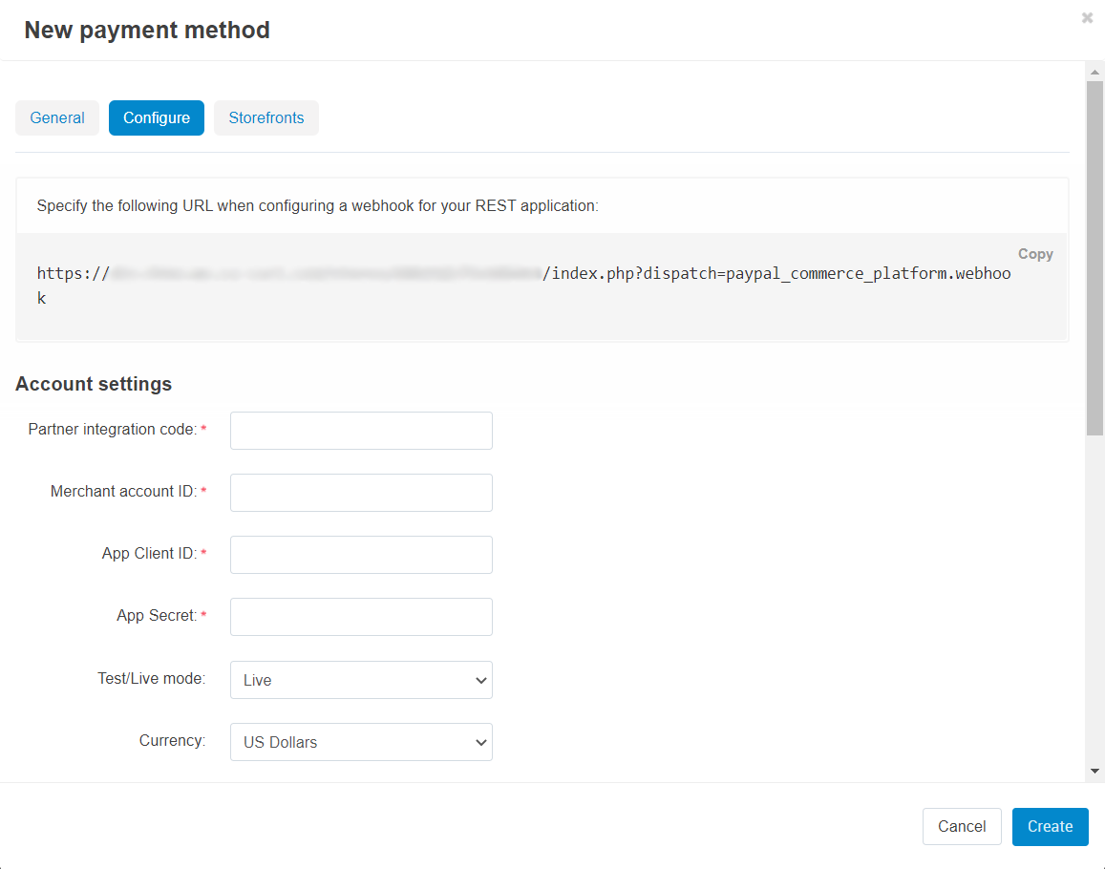Expand the Currency dropdown

coord(361,741)
